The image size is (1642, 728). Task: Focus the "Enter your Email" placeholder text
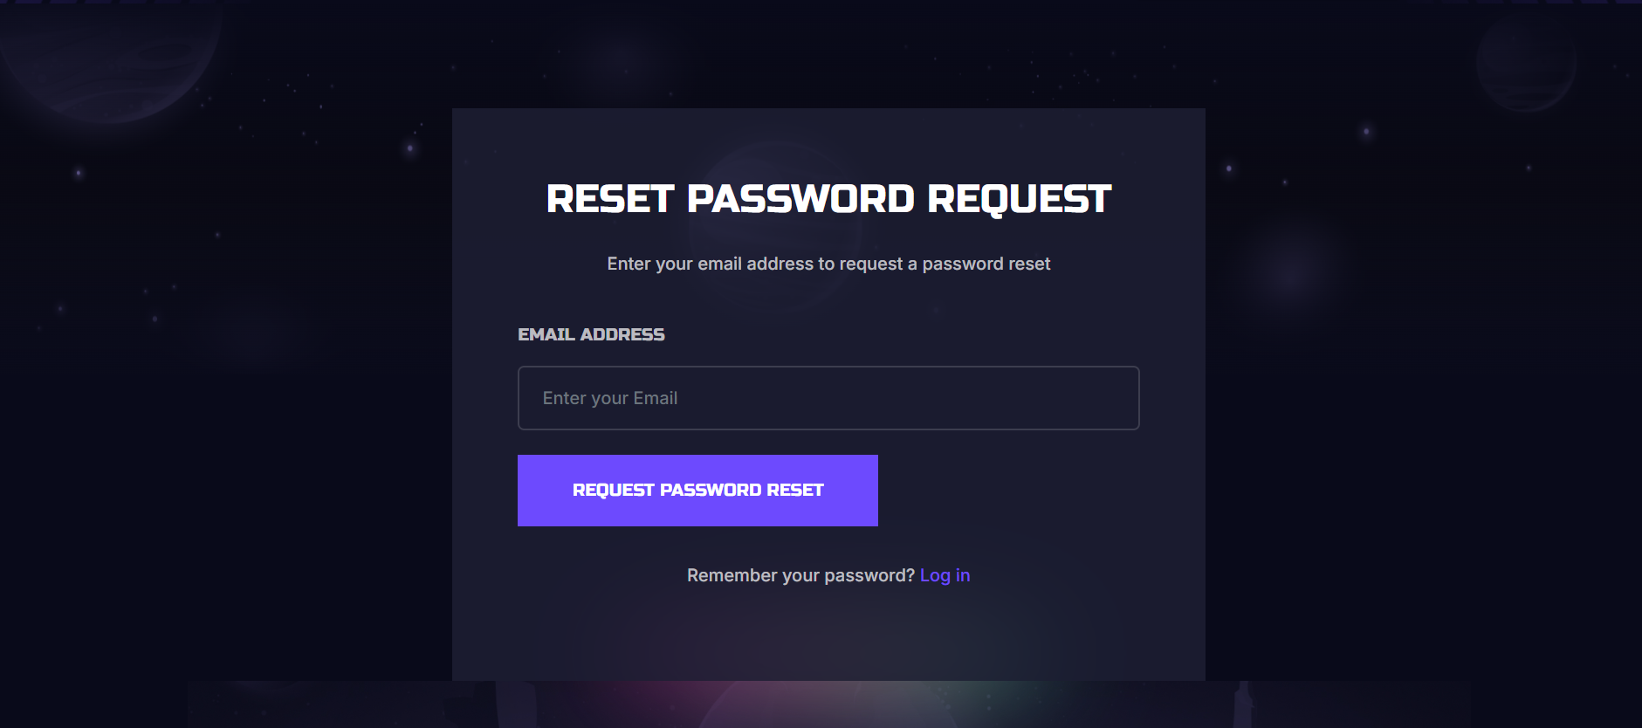[x=609, y=398]
